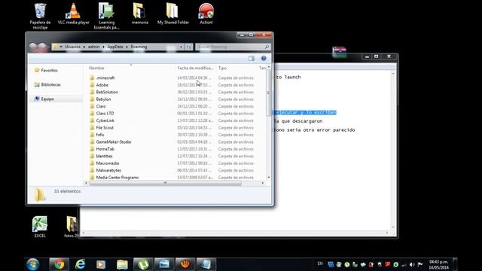Select the Learning Essentials desktop shortcut
482x271 pixels.
coord(106,16)
